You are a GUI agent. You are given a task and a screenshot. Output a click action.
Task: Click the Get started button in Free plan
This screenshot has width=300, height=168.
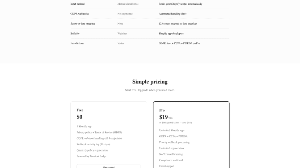coord(109,166)
